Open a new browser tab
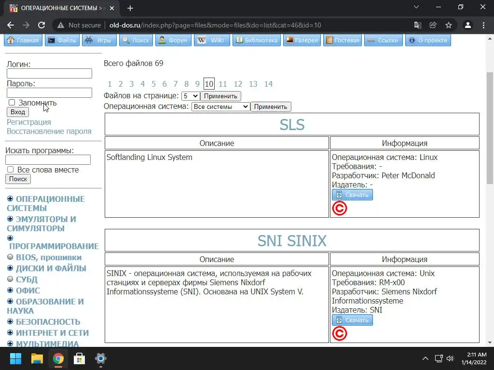 pyautogui.click(x=130, y=8)
